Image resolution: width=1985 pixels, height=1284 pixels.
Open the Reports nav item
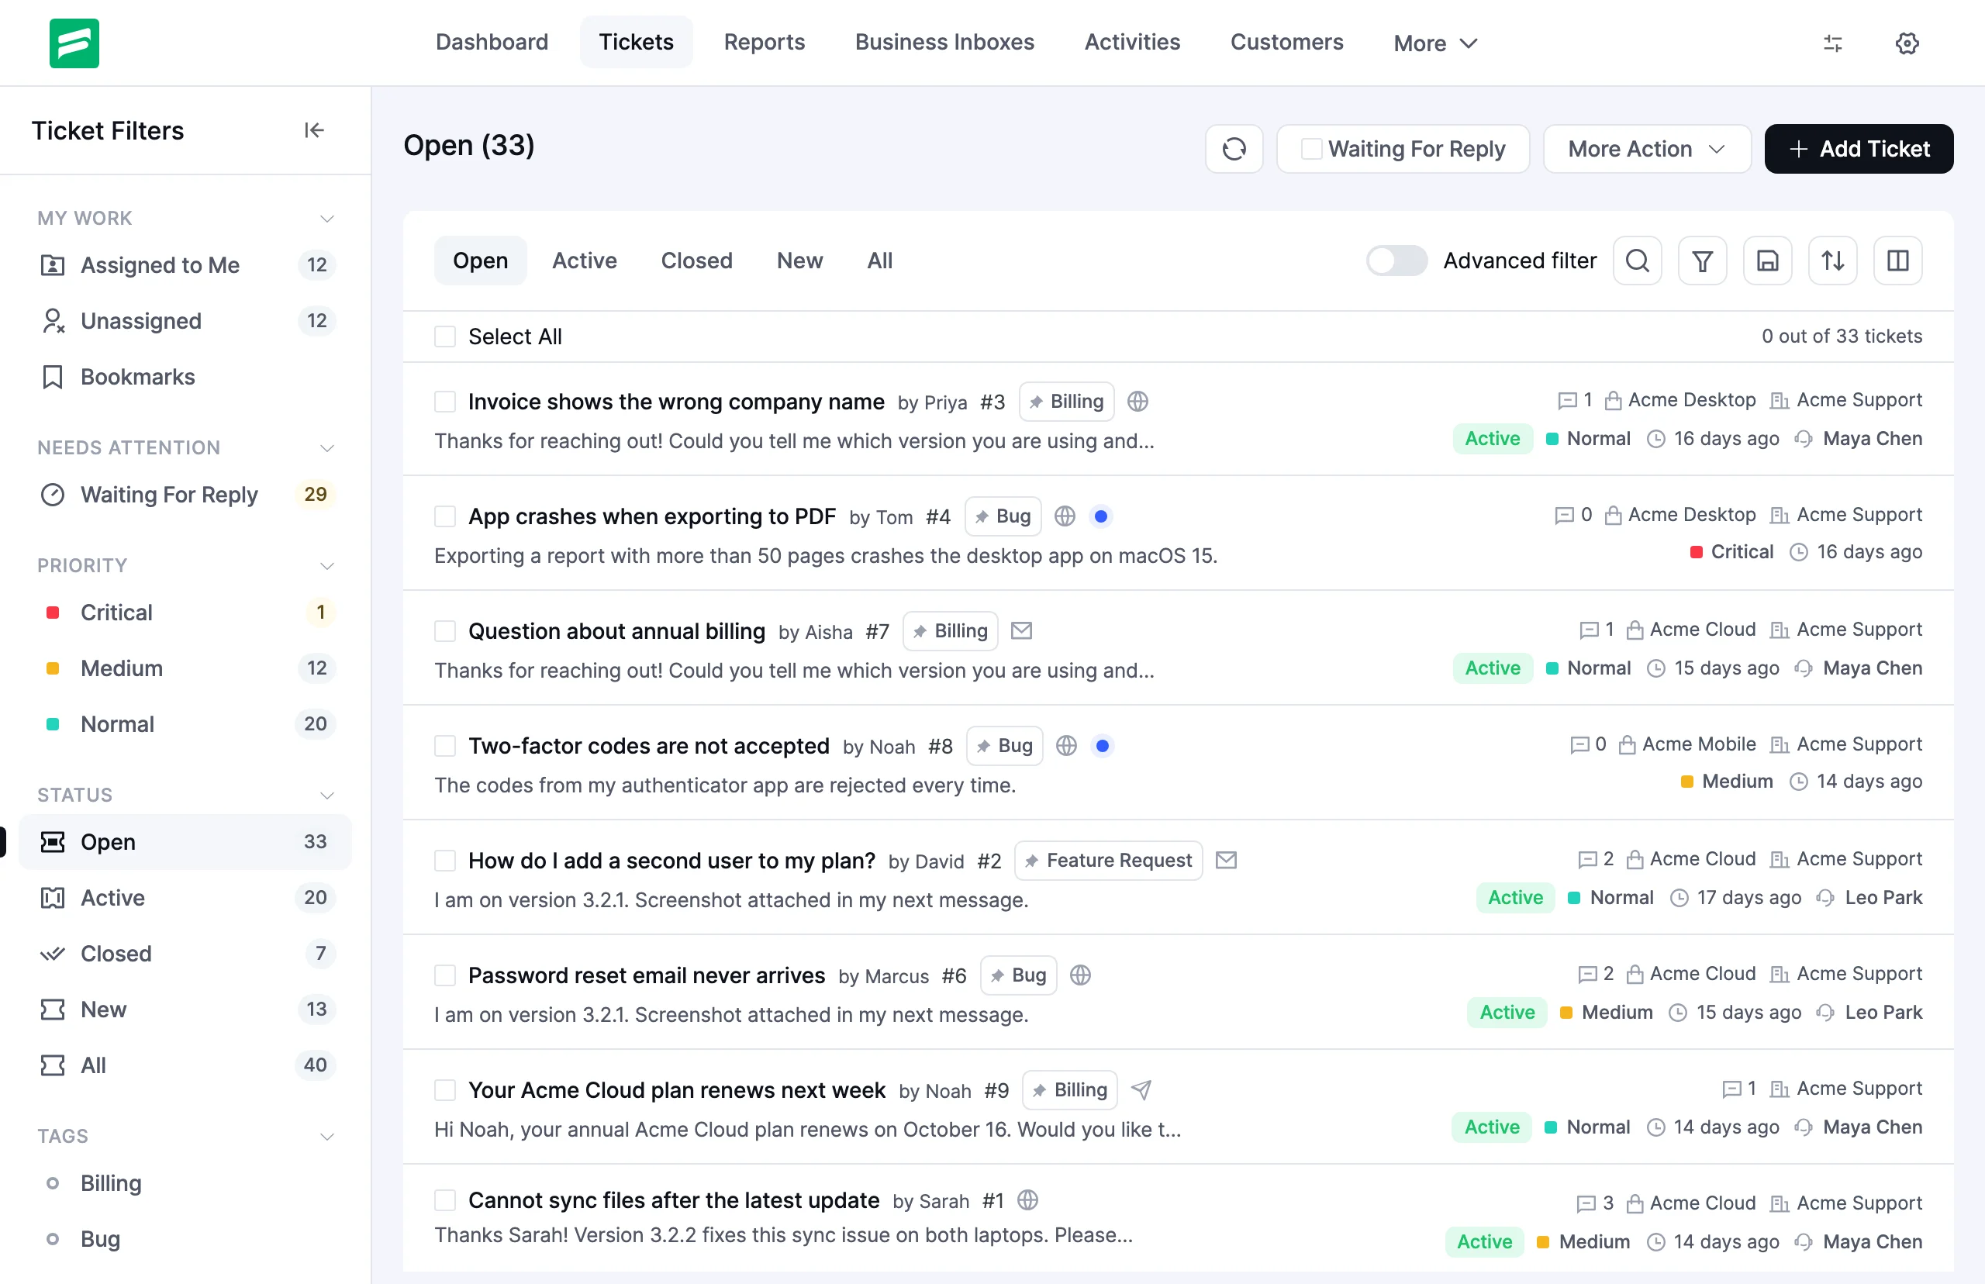[764, 43]
